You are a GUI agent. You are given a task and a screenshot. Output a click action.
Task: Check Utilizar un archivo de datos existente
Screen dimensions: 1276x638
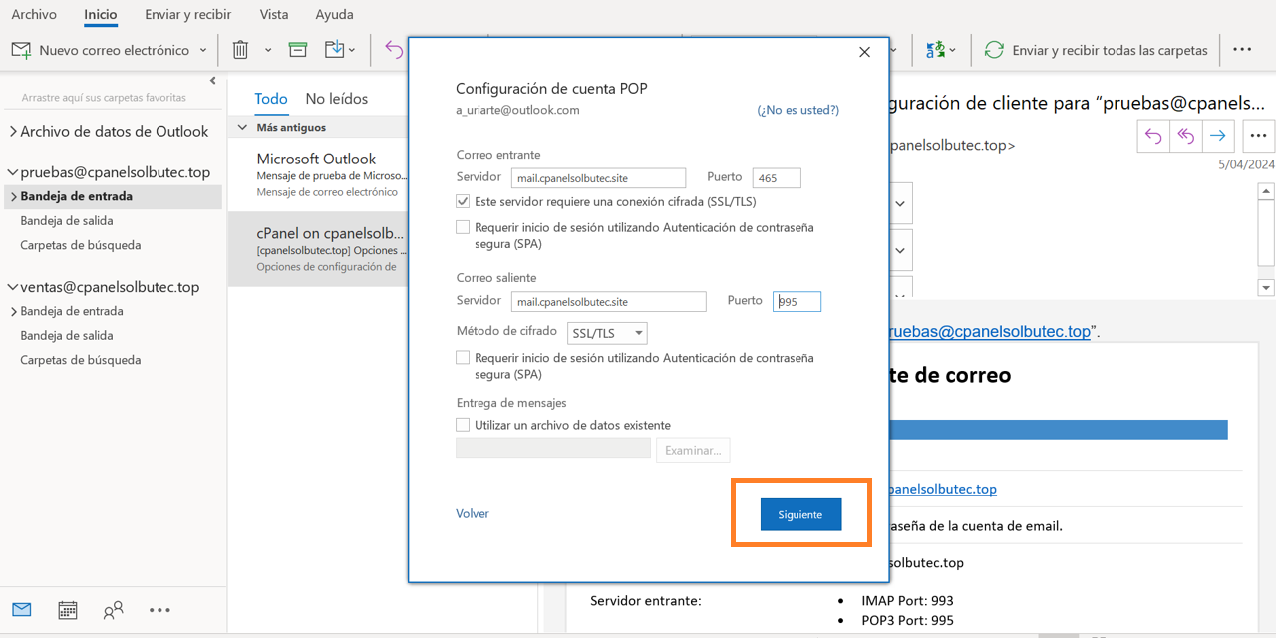(463, 425)
